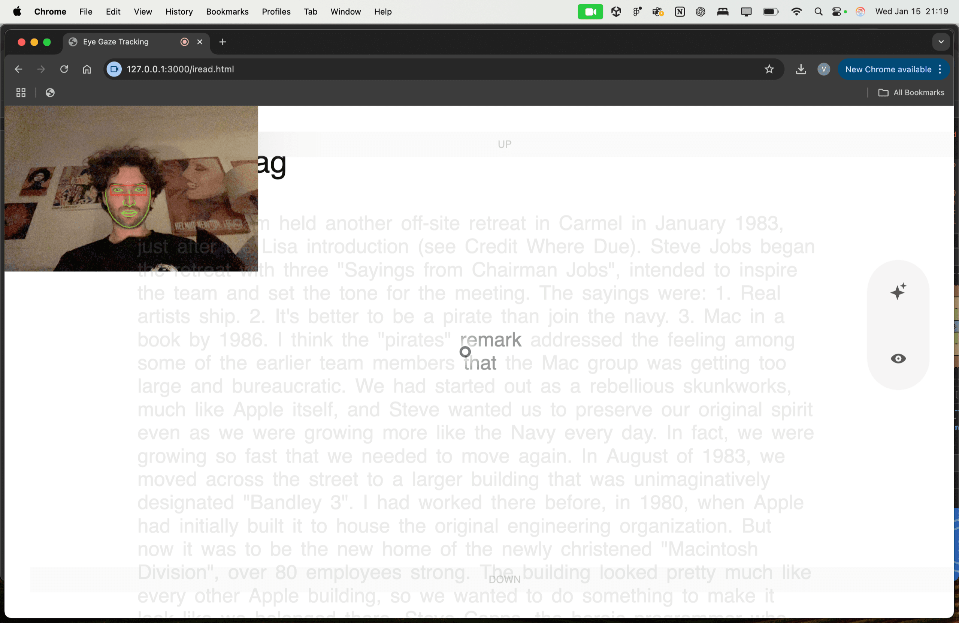The height and width of the screenshot is (623, 959).
Task: Open a new tab with the plus button
Action: (x=223, y=42)
